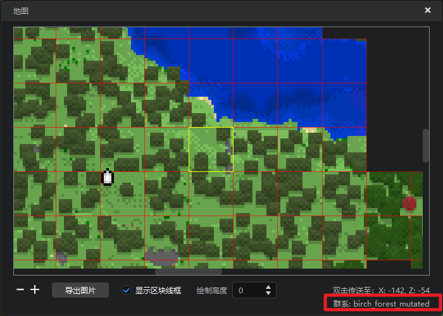Click the white player marker on the map
The image size is (443, 316).
[x=108, y=178]
